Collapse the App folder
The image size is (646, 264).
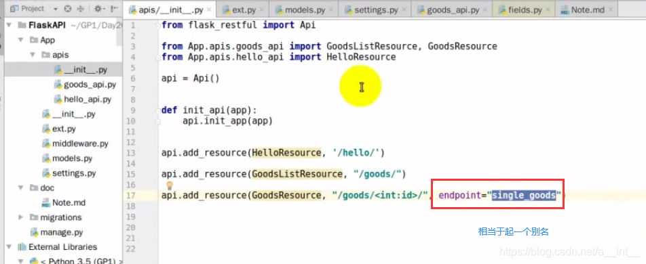20,41
